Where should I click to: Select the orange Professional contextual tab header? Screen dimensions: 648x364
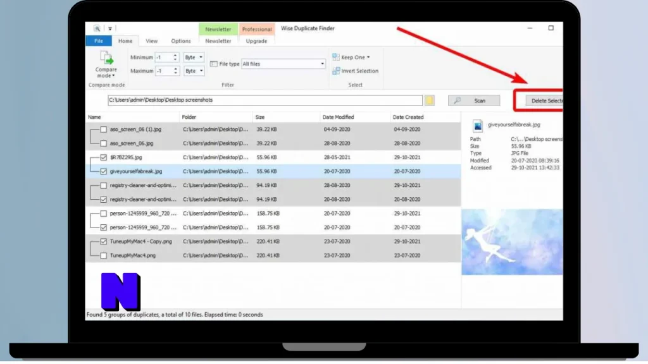point(257,29)
